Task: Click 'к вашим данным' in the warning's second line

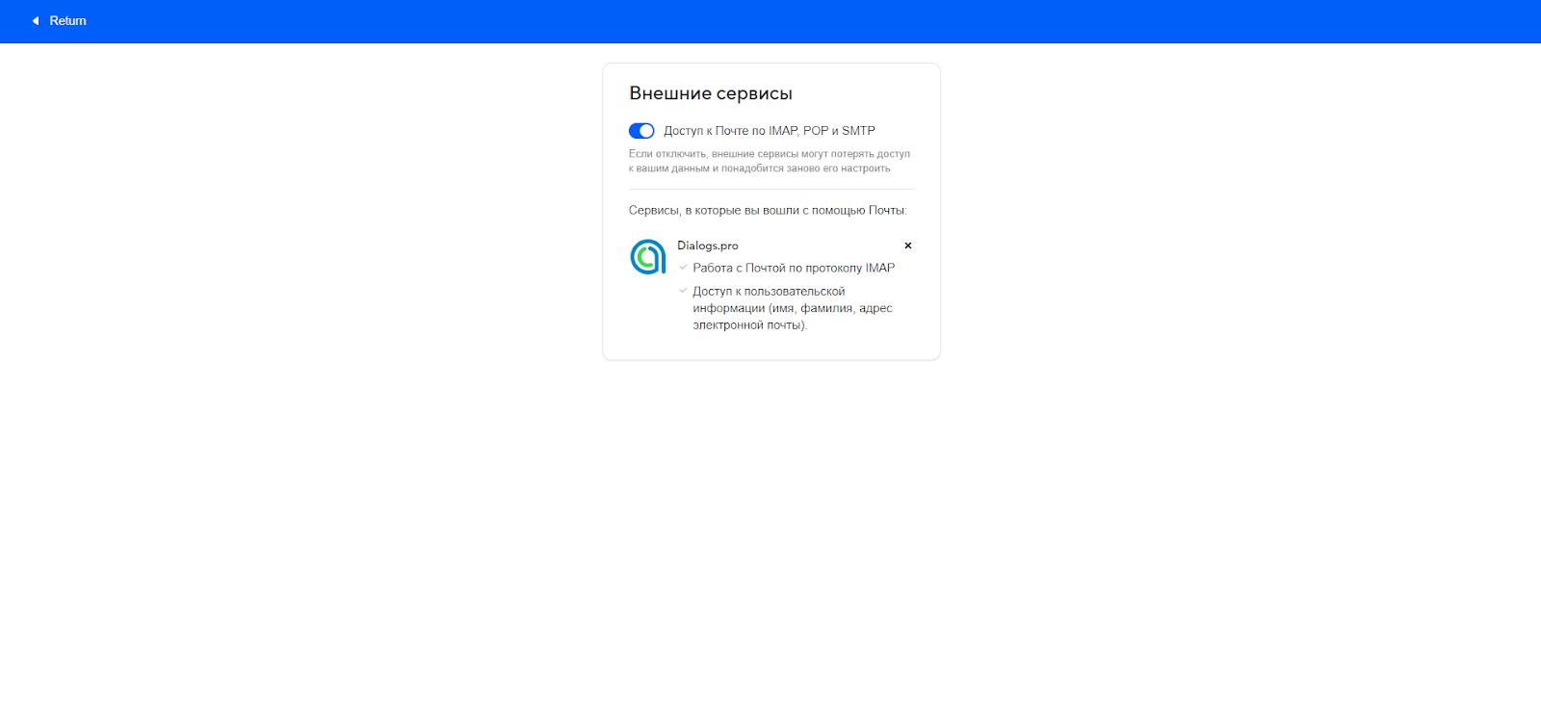Action: 668,168
